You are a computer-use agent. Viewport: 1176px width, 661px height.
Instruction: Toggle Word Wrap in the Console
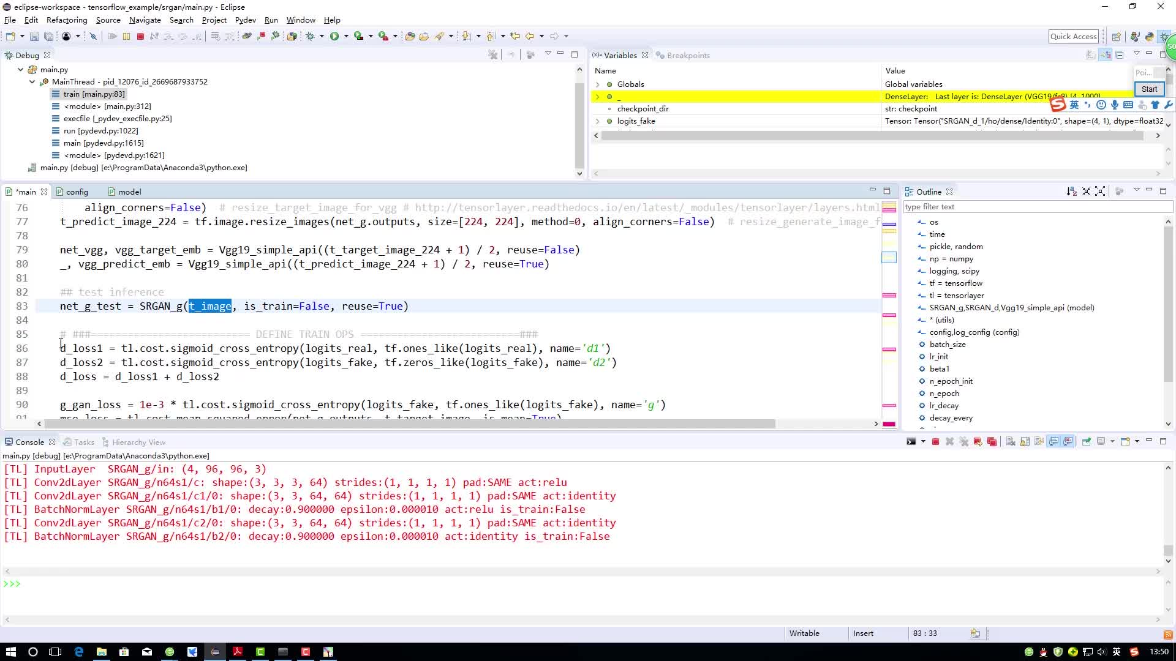pyautogui.click(x=1039, y=442)
